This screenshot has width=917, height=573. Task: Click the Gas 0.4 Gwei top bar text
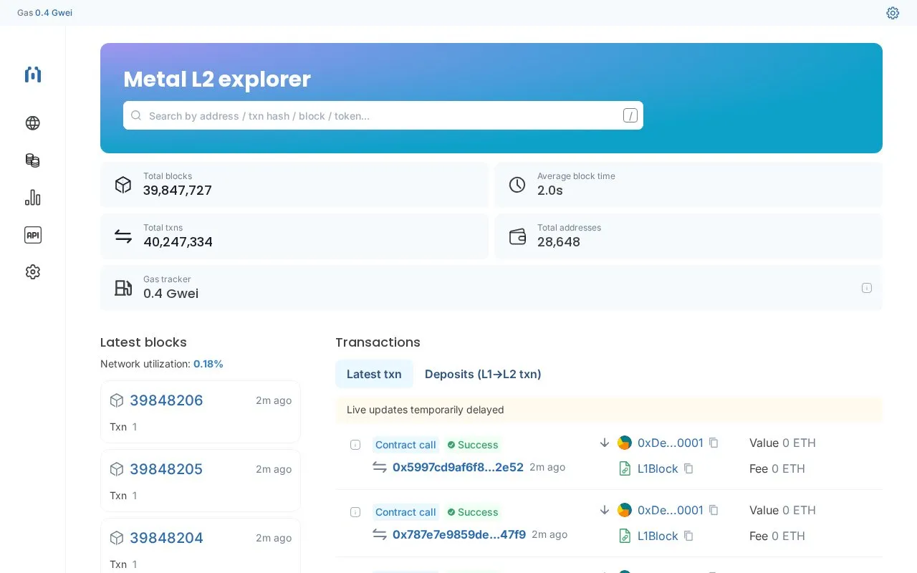click(x=44, y=13)
